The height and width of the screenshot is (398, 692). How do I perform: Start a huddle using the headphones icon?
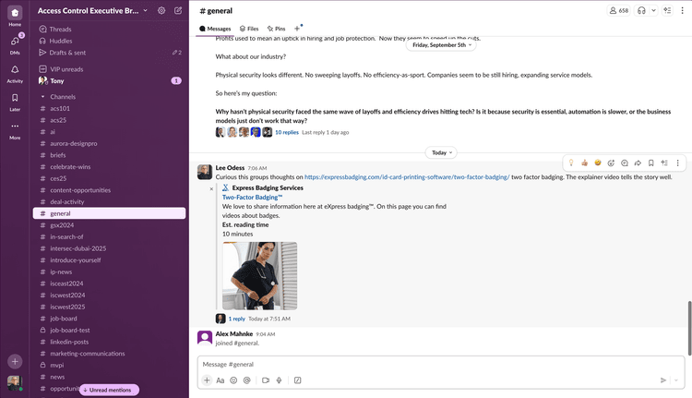[641, 10]
